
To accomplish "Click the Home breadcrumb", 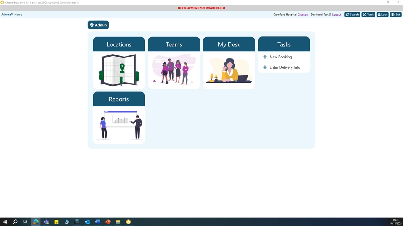I will pyautogui.click(x=18, y=15).
